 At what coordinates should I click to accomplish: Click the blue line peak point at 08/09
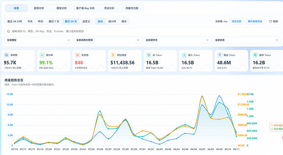tap(219, 96)
